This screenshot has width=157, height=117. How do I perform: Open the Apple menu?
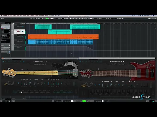click(x=2, y=15)
